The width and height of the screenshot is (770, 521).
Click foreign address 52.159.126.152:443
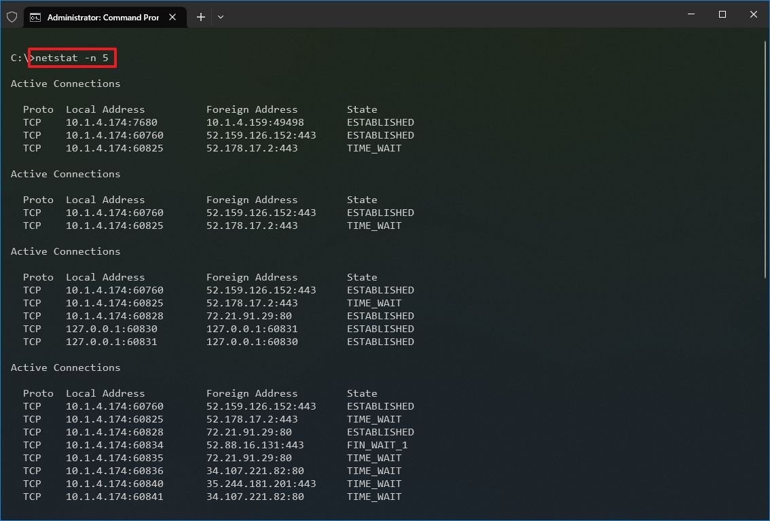261,135
